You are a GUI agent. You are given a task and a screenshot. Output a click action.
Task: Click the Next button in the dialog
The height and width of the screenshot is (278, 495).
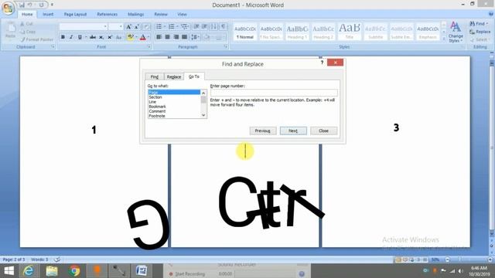pyautogui.click(x=293, y=131)
